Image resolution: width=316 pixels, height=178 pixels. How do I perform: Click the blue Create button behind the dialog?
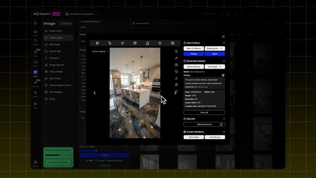(104, 155)
